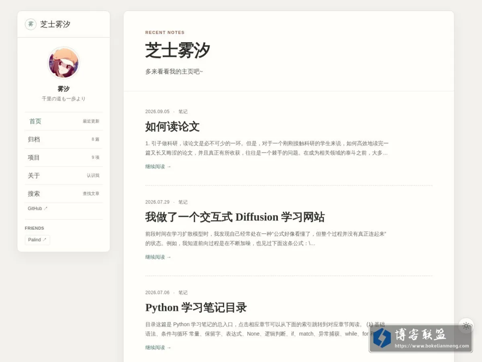Toggle the light/dark theme sun button

[466, 326]
